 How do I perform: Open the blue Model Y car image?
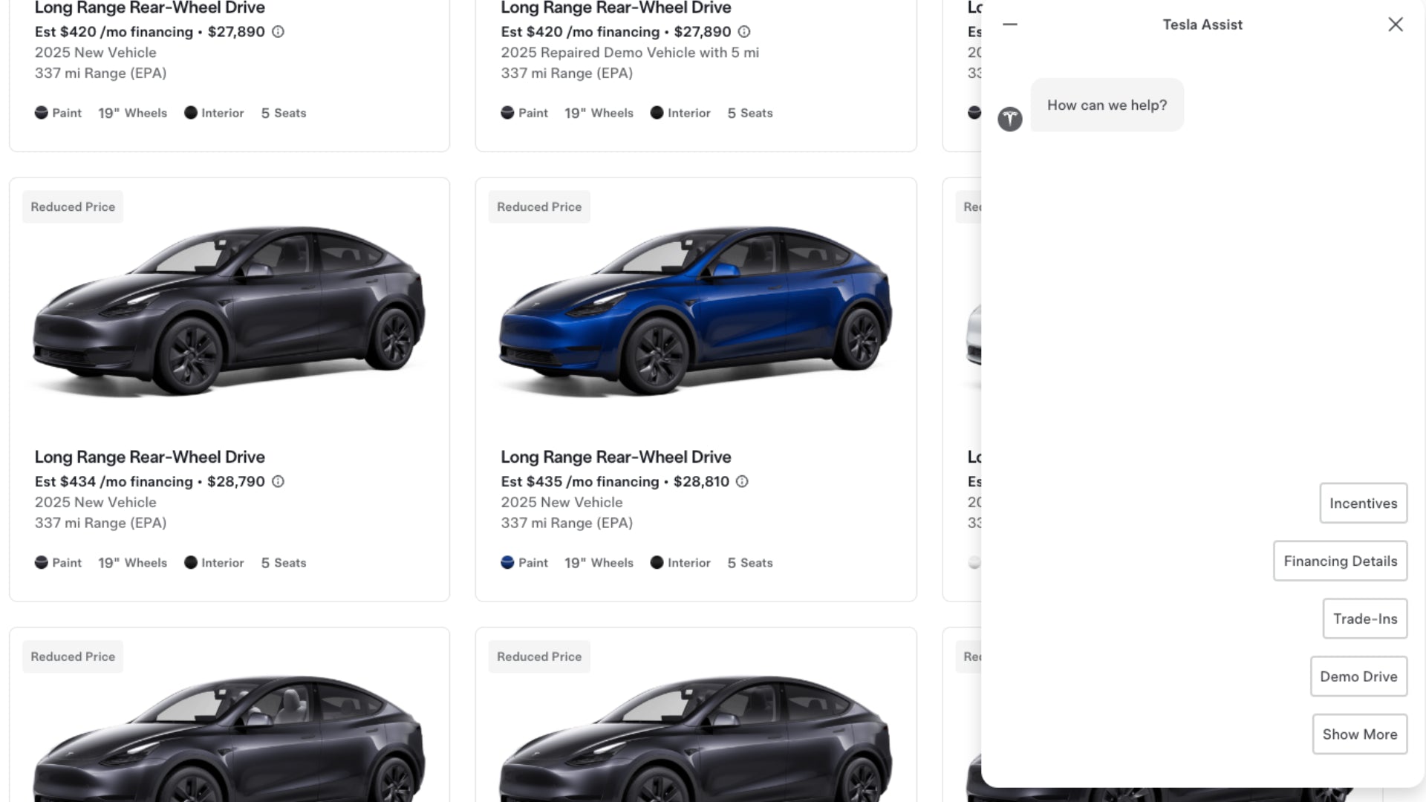coord(695,312)
